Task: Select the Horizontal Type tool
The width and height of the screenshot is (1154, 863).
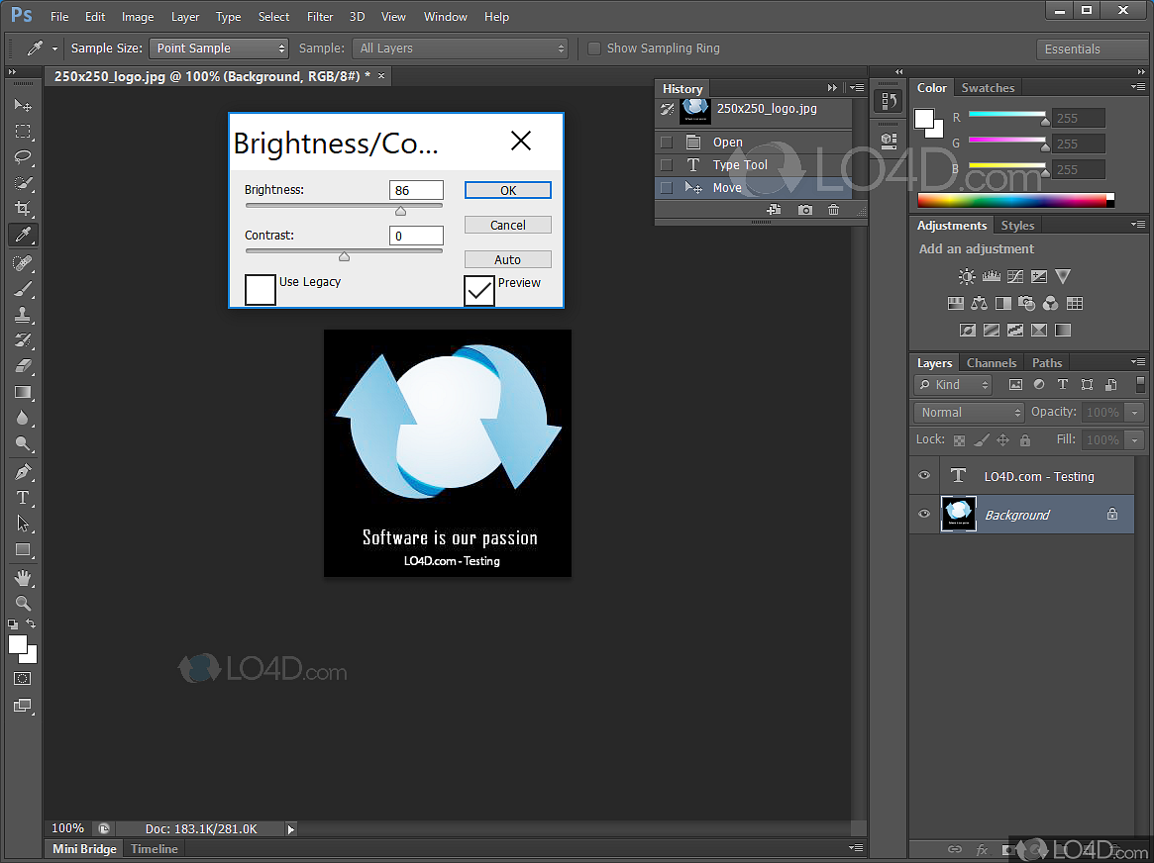Action: point(23,498)
